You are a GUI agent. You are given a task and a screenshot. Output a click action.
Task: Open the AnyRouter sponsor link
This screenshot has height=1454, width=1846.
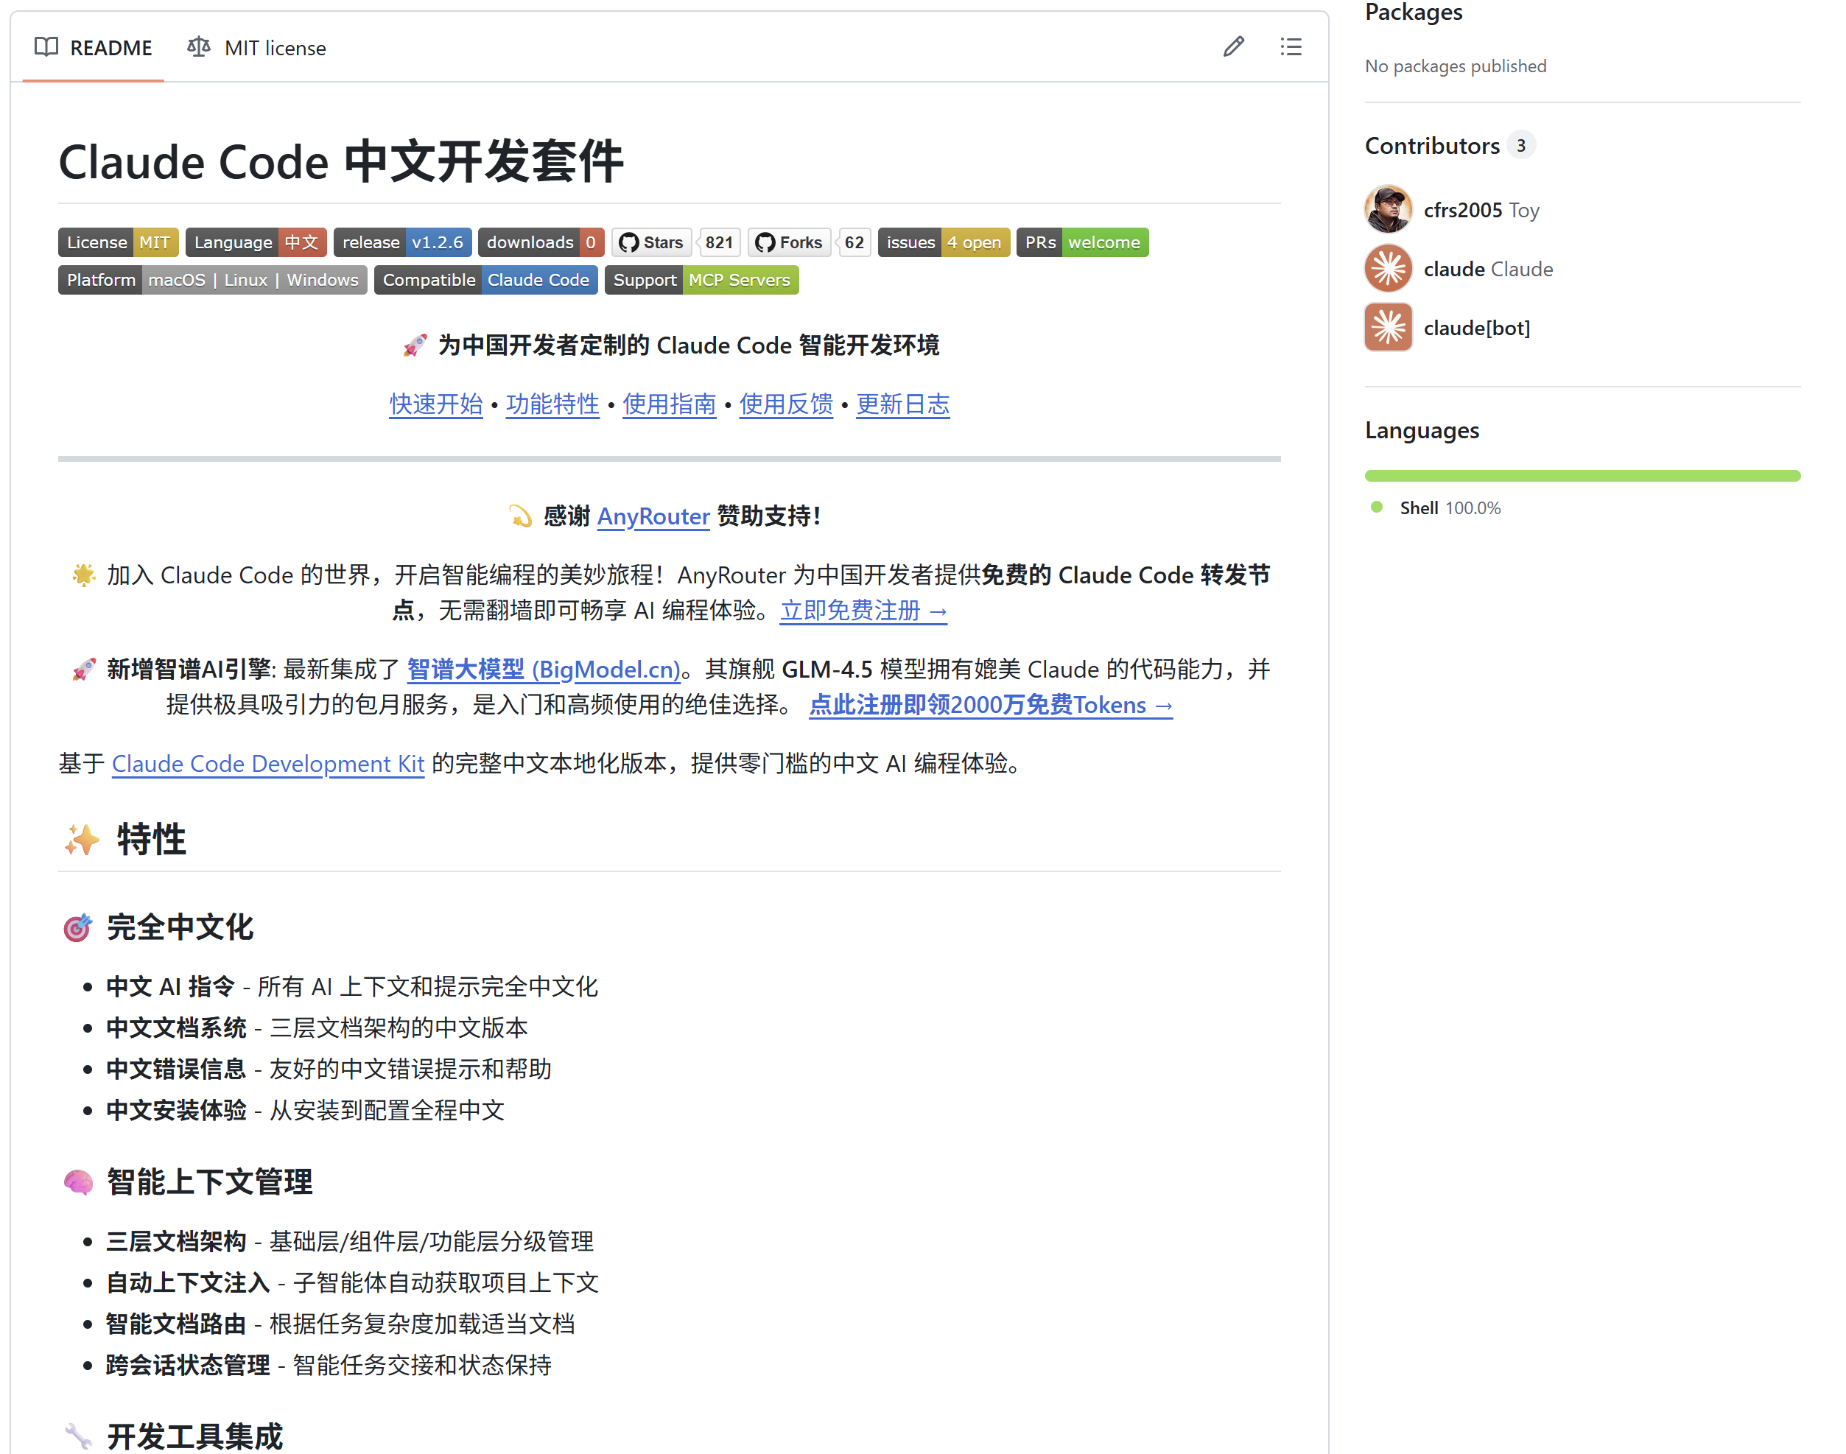coord(653,517)
